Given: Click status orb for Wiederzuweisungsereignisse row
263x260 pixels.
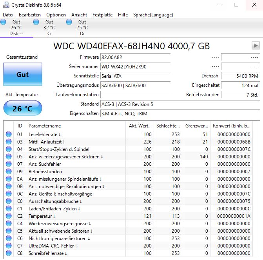Looking at the screenshot, I should click(9, 223).
